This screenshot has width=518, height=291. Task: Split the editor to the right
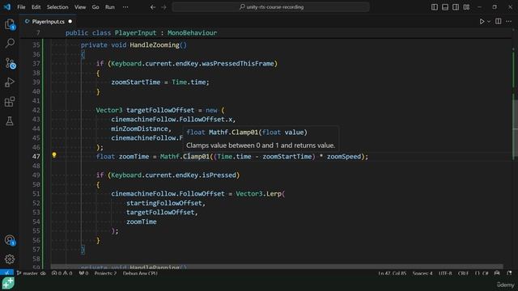499,22
